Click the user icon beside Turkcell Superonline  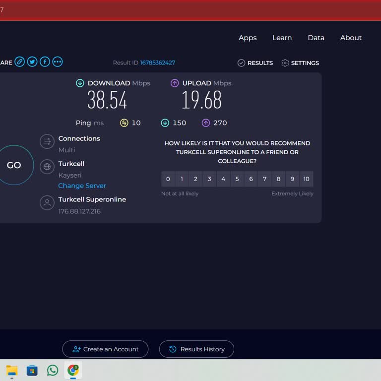click(47, 202)
